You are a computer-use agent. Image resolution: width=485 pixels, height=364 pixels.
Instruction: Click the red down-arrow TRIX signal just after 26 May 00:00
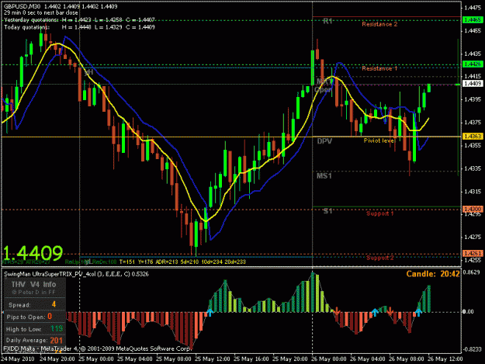pyautogui.click(x=337, y=311)
